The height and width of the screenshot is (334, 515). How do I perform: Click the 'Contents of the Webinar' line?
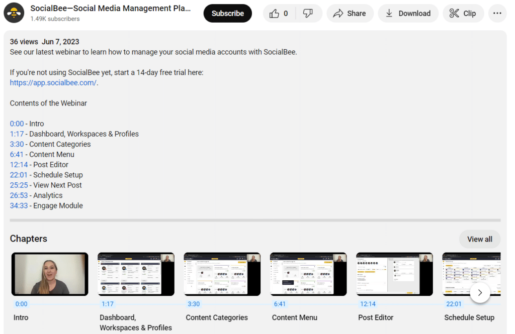[48, 103]
